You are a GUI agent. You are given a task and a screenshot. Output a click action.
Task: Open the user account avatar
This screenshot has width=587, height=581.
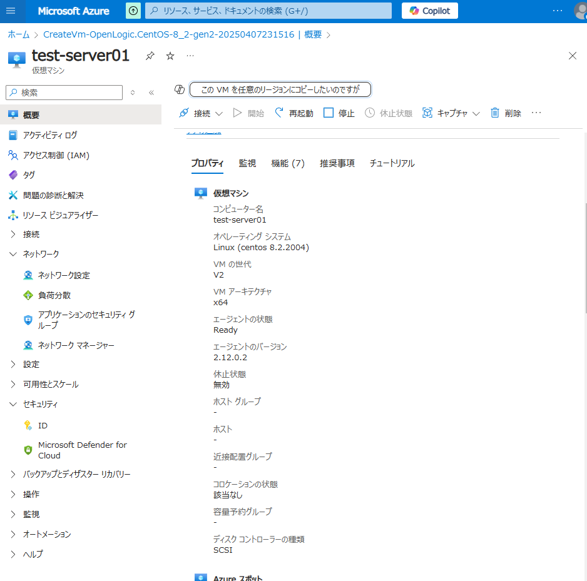[581, 11]
